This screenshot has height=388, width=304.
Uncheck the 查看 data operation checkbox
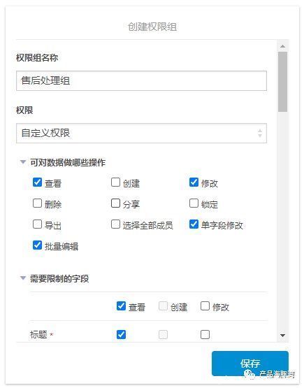pyautogui.click(x=37, y=182)
